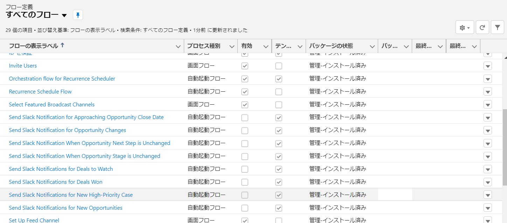
Task: Open the list view gear settings menu
Action: click(465, 27)
